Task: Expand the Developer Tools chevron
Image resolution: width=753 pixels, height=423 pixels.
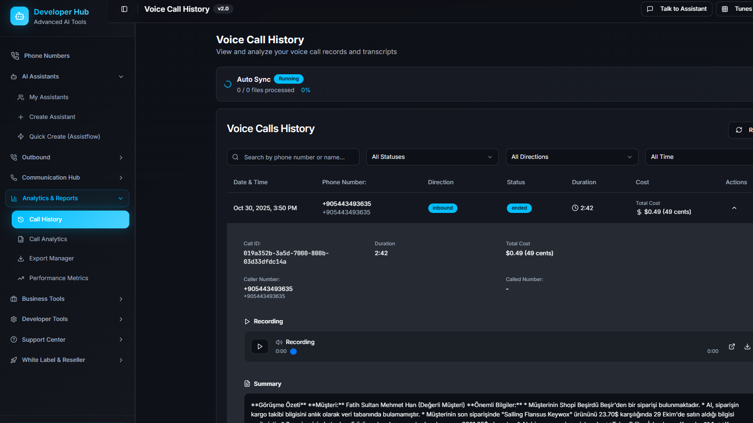Action: pos(121,319)
